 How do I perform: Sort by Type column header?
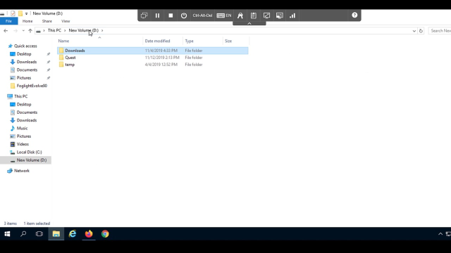click(190, 41)
